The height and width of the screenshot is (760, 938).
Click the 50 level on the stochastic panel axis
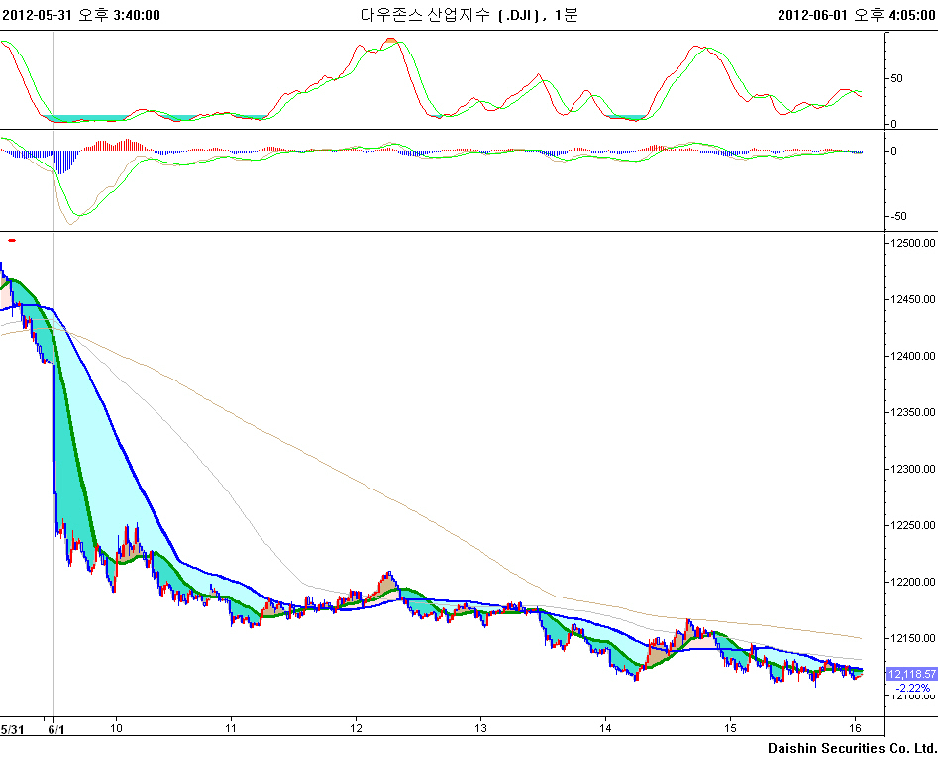[895, 78]
